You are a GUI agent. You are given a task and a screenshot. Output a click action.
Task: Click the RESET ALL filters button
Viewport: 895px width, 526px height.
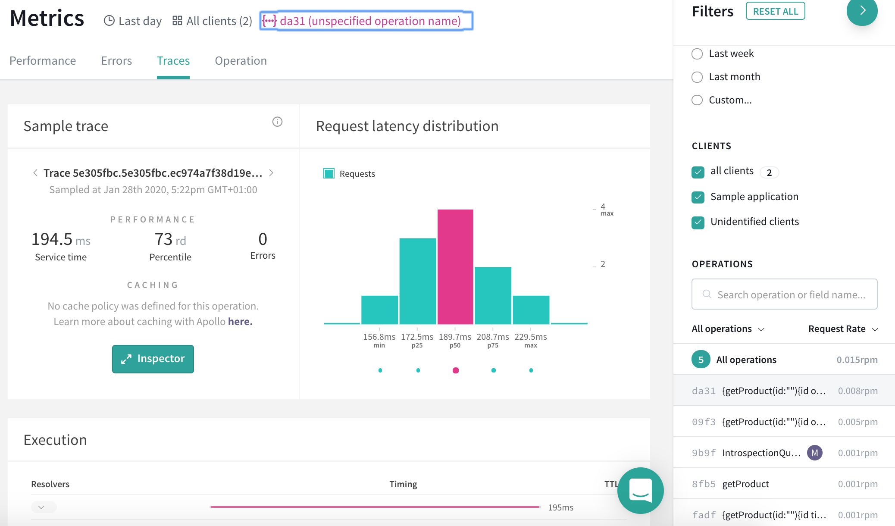pos(775,11)
